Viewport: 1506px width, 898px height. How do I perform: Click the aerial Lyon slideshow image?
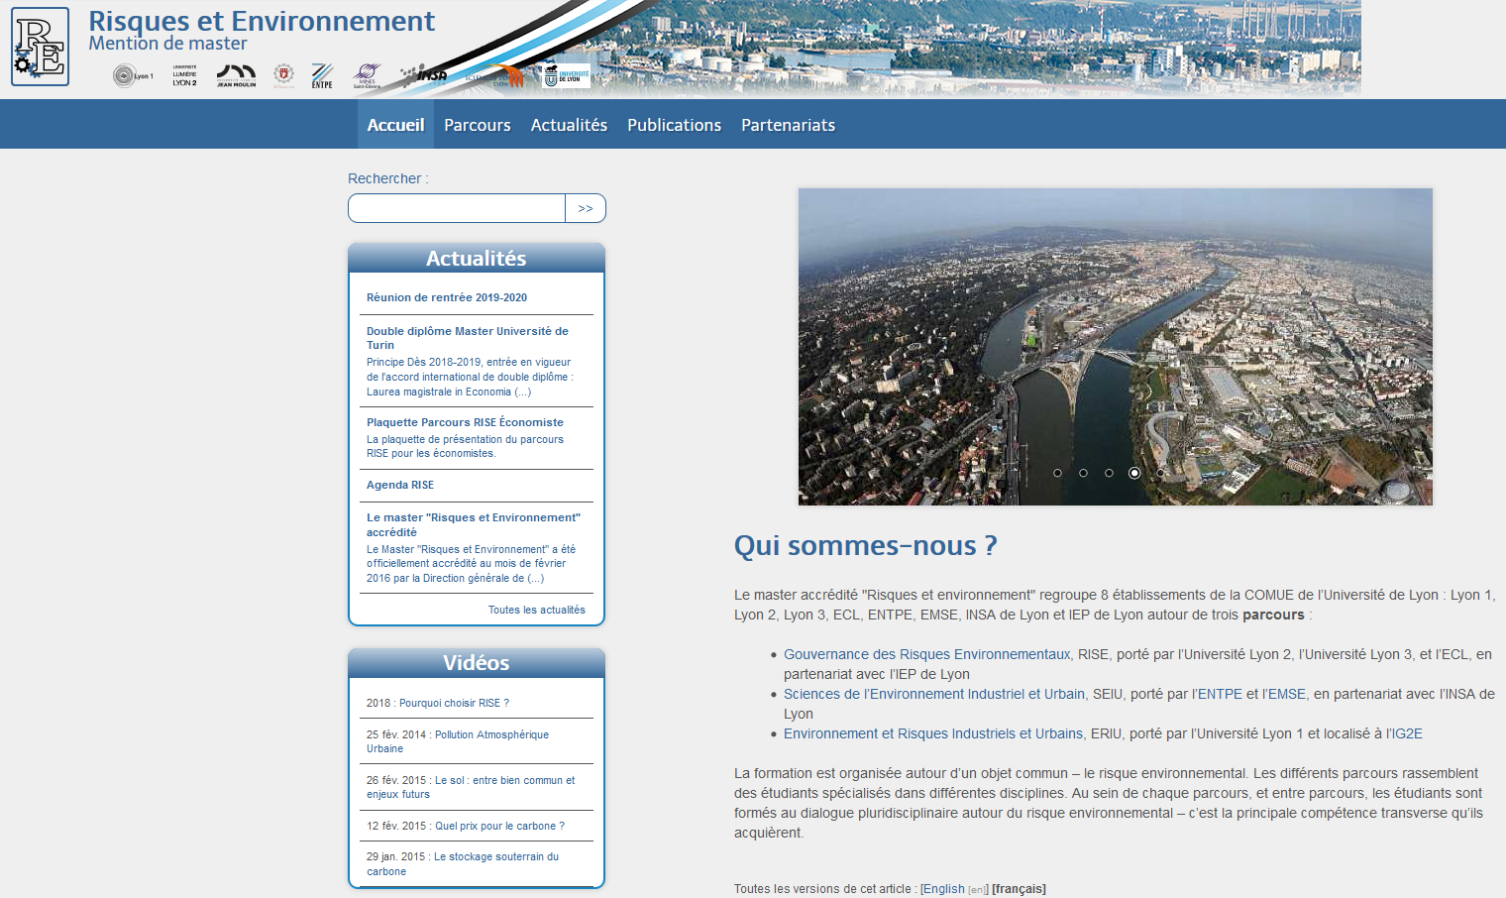click(x=1116, y=347)
